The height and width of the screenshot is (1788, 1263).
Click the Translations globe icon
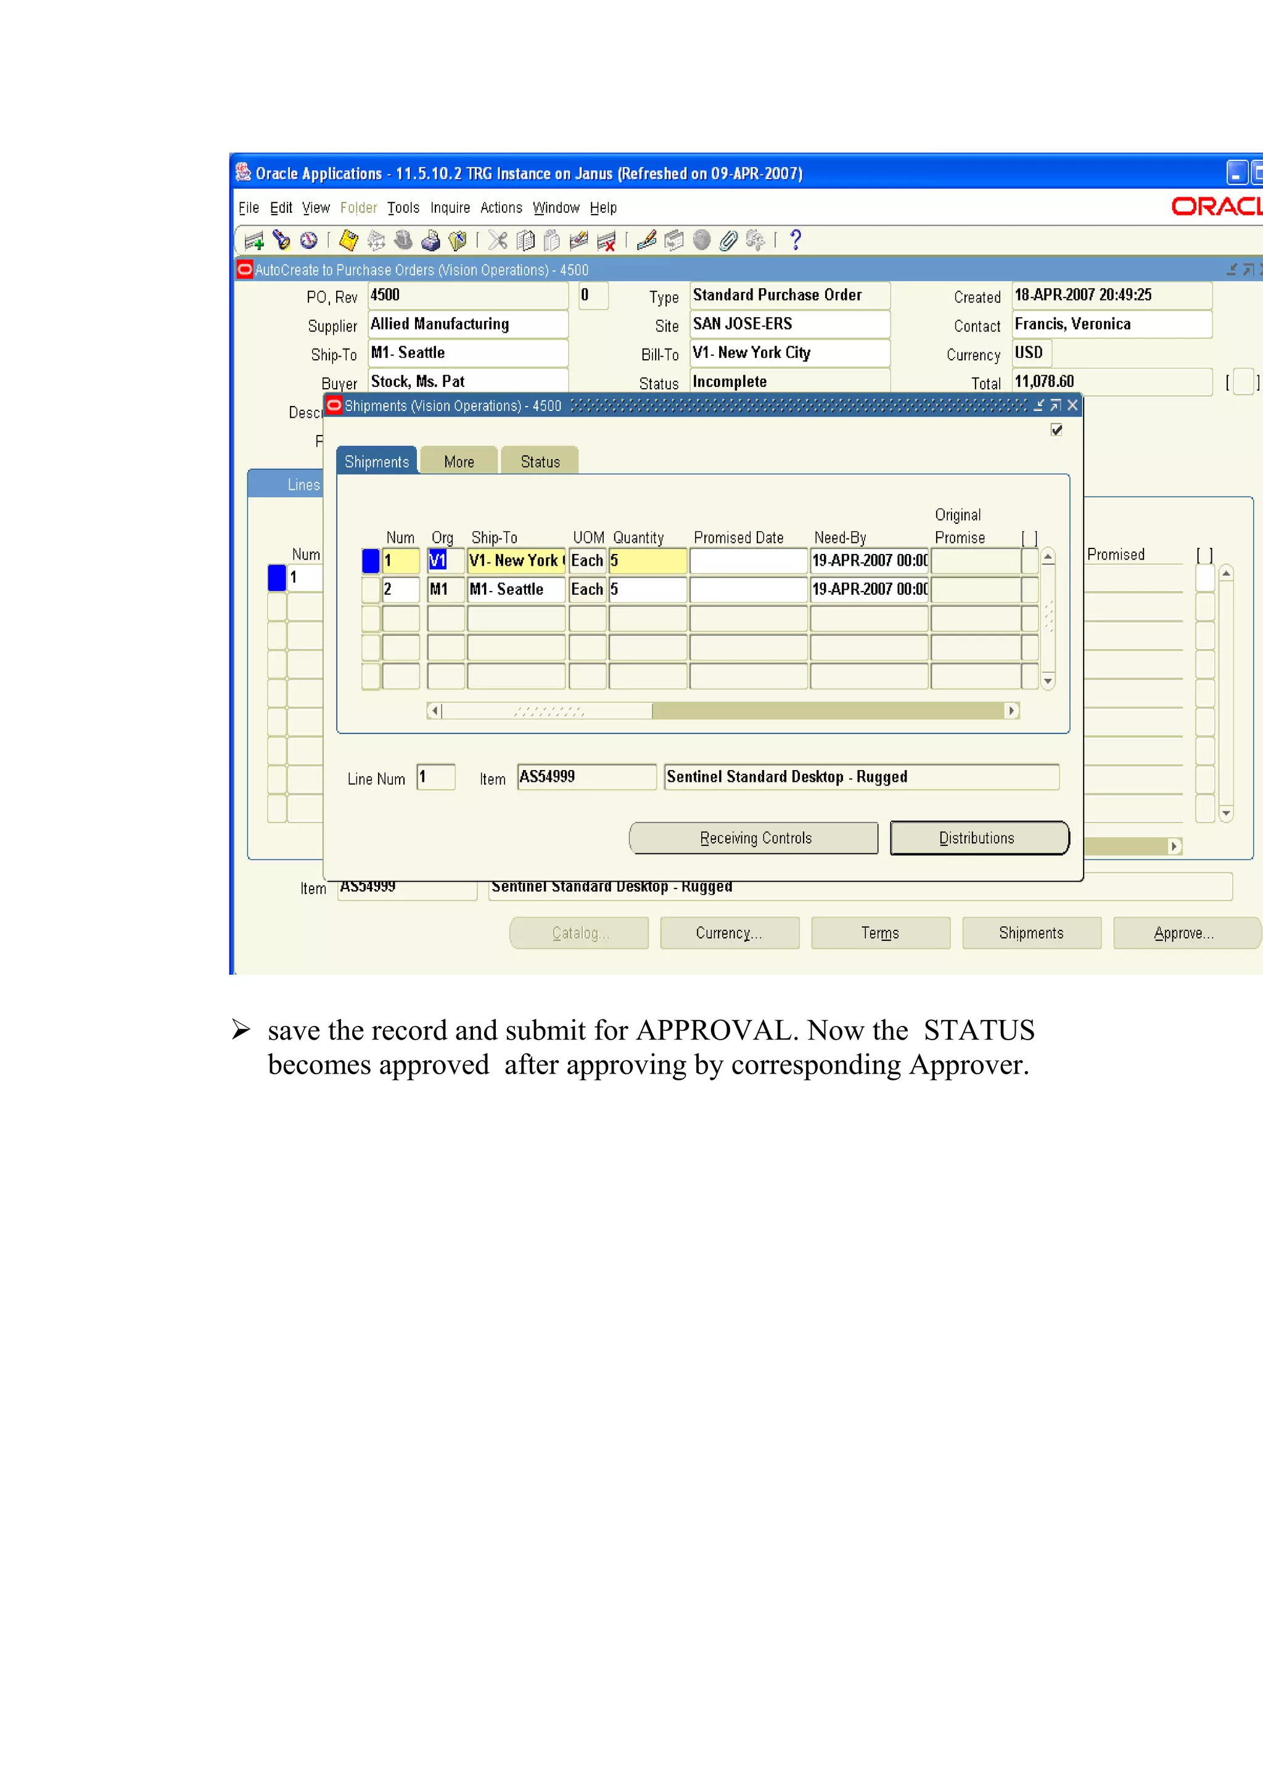pos(701,241)
